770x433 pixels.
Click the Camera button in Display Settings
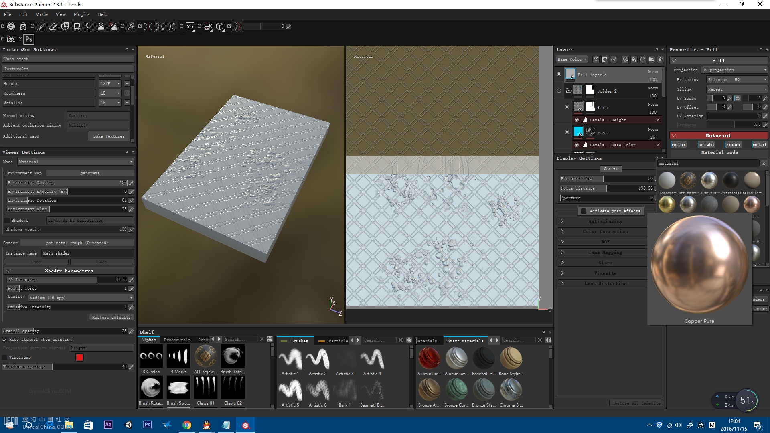click(611, 169)
